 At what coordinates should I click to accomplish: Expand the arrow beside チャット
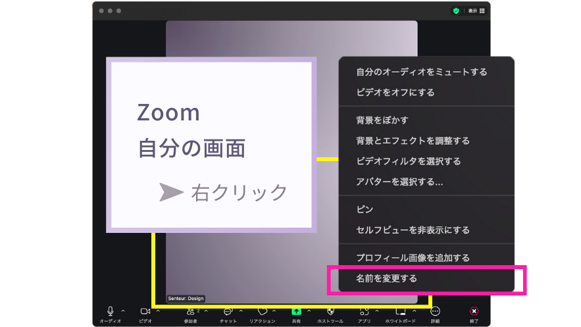[x=241, y=311]
